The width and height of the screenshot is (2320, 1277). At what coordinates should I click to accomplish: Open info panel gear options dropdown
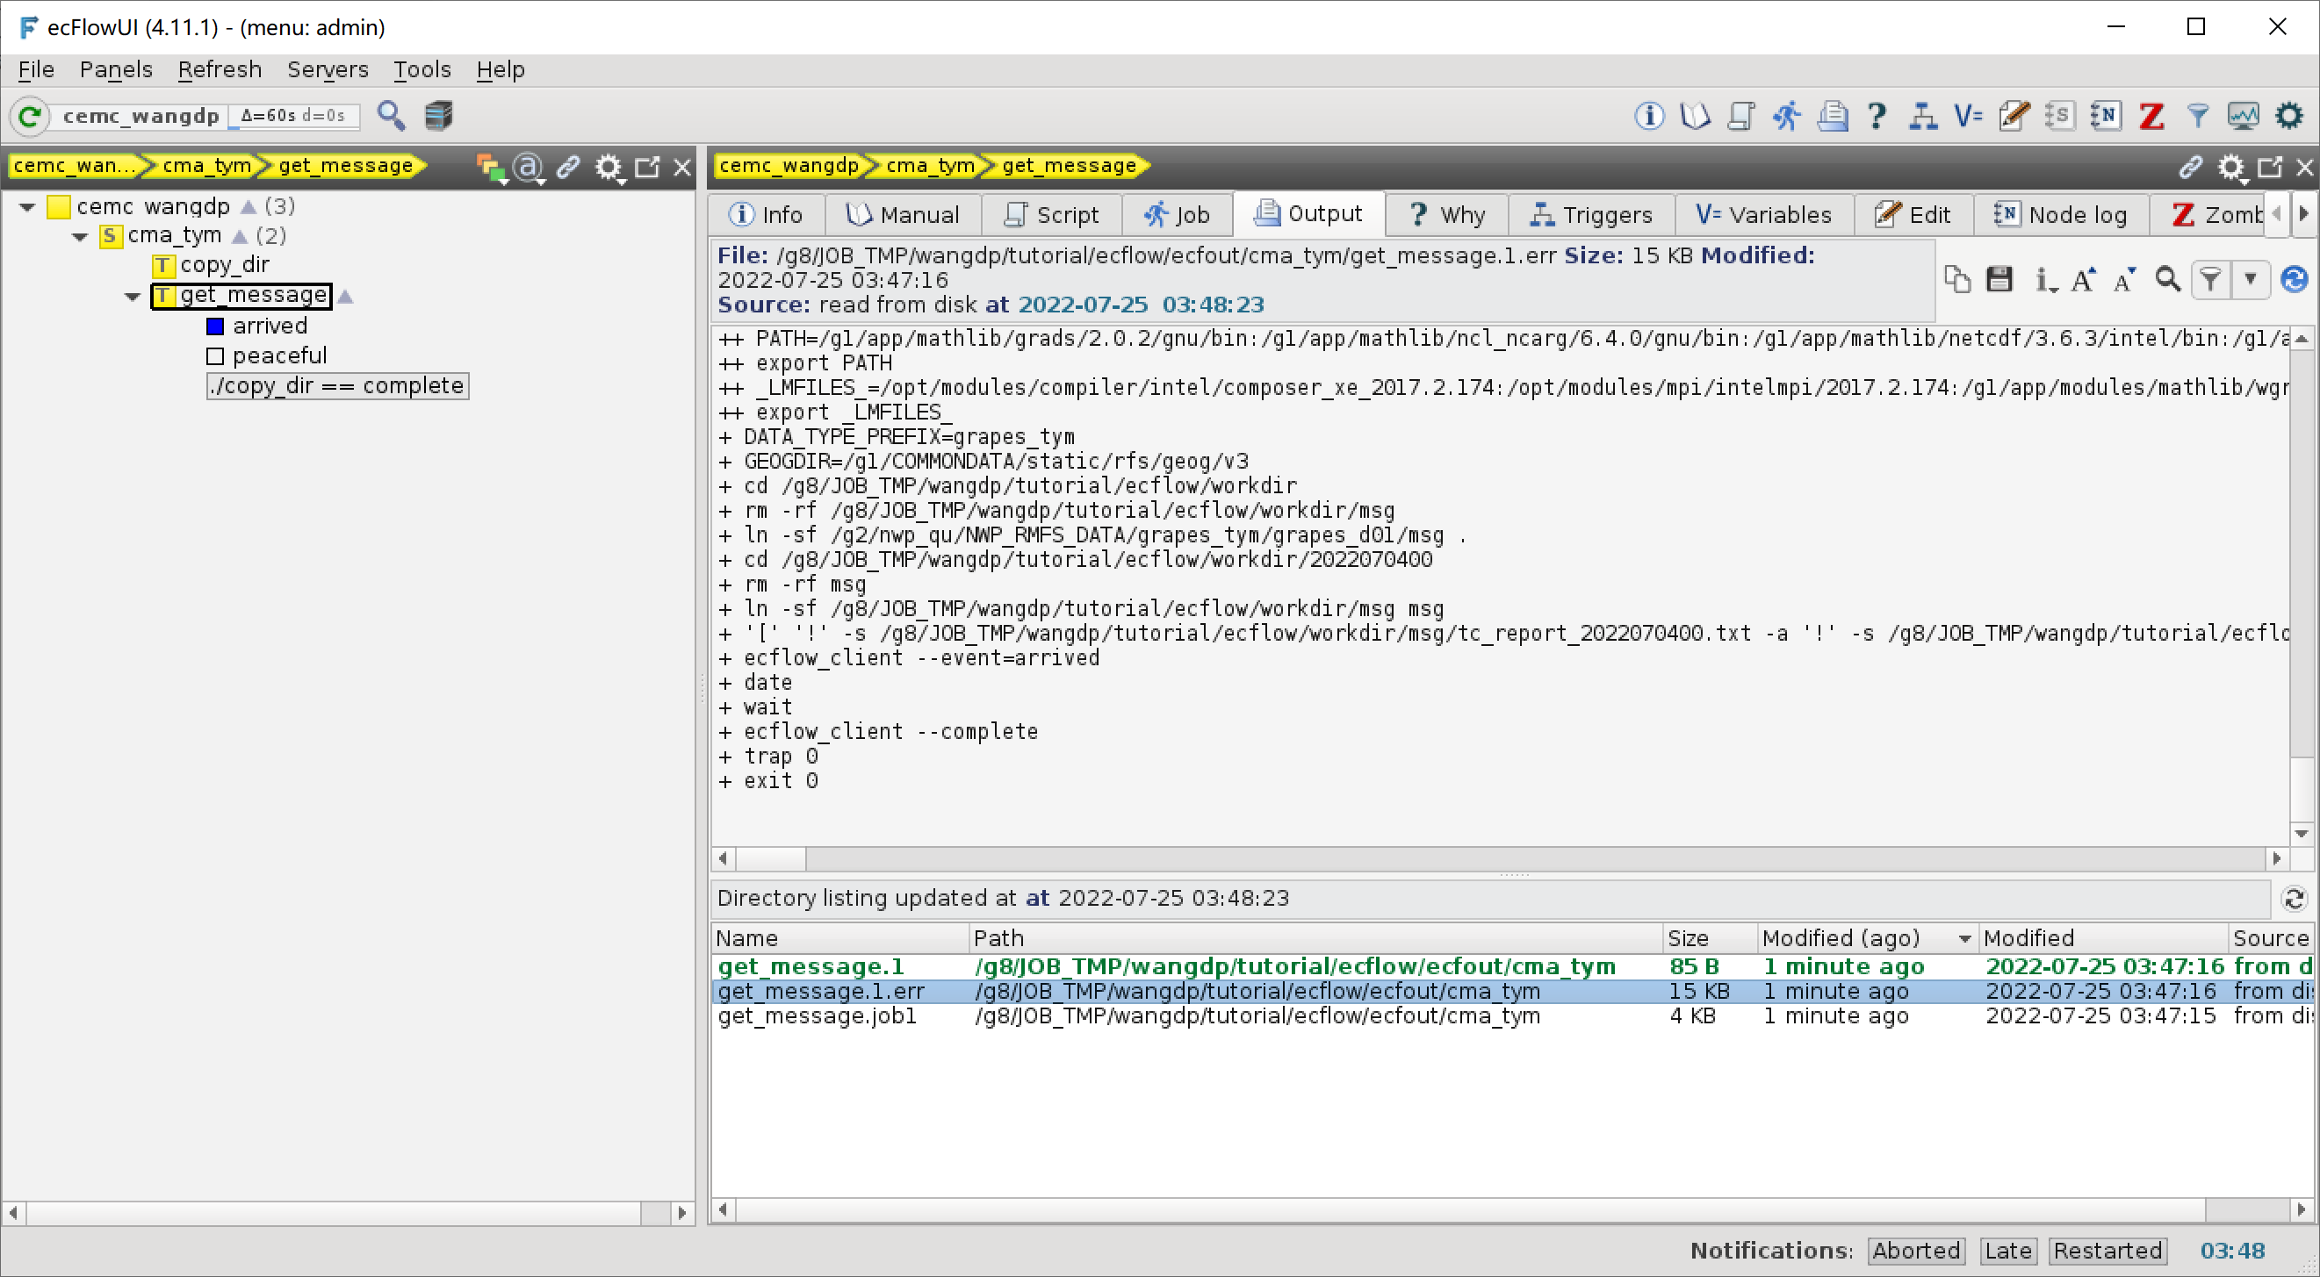pyautogui.click(x=2230, y=169)
